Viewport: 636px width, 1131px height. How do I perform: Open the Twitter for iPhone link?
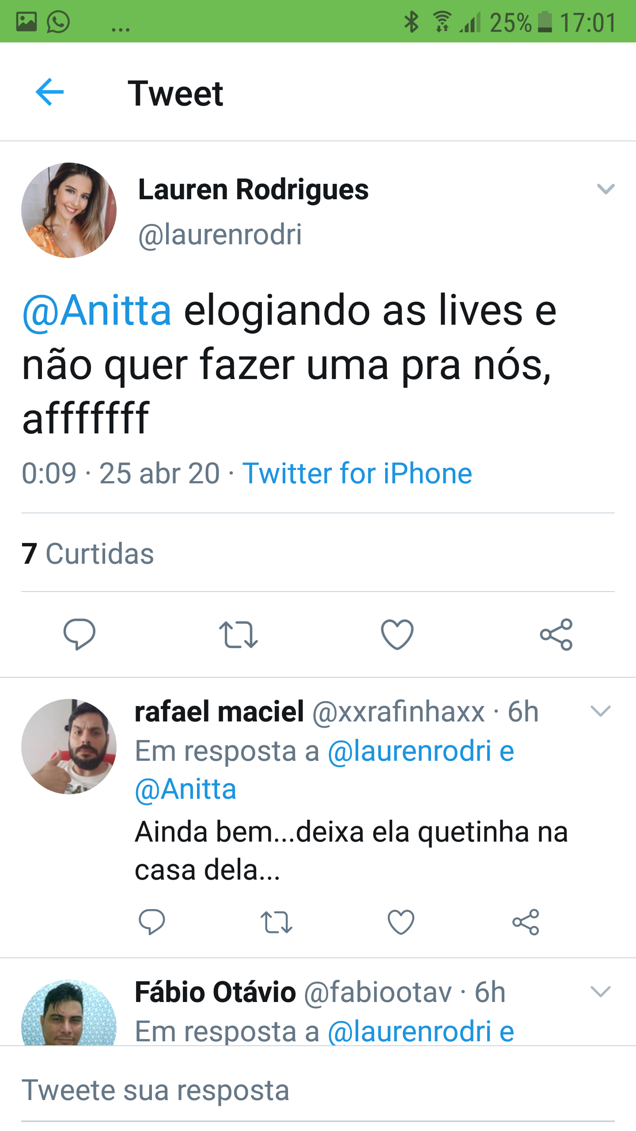[x=357, y=473]
